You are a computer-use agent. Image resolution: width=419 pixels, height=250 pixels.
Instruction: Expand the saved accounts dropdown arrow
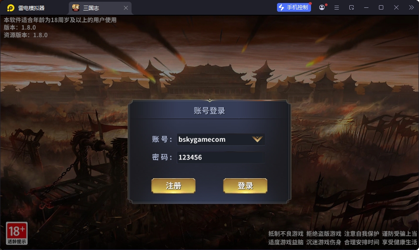[257, 139]
